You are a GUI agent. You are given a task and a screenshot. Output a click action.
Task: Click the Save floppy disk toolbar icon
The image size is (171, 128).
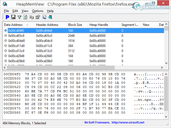(13, 17)
